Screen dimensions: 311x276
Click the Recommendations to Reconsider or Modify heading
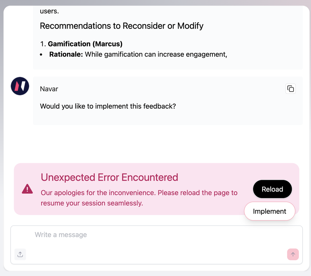(122, 25)
